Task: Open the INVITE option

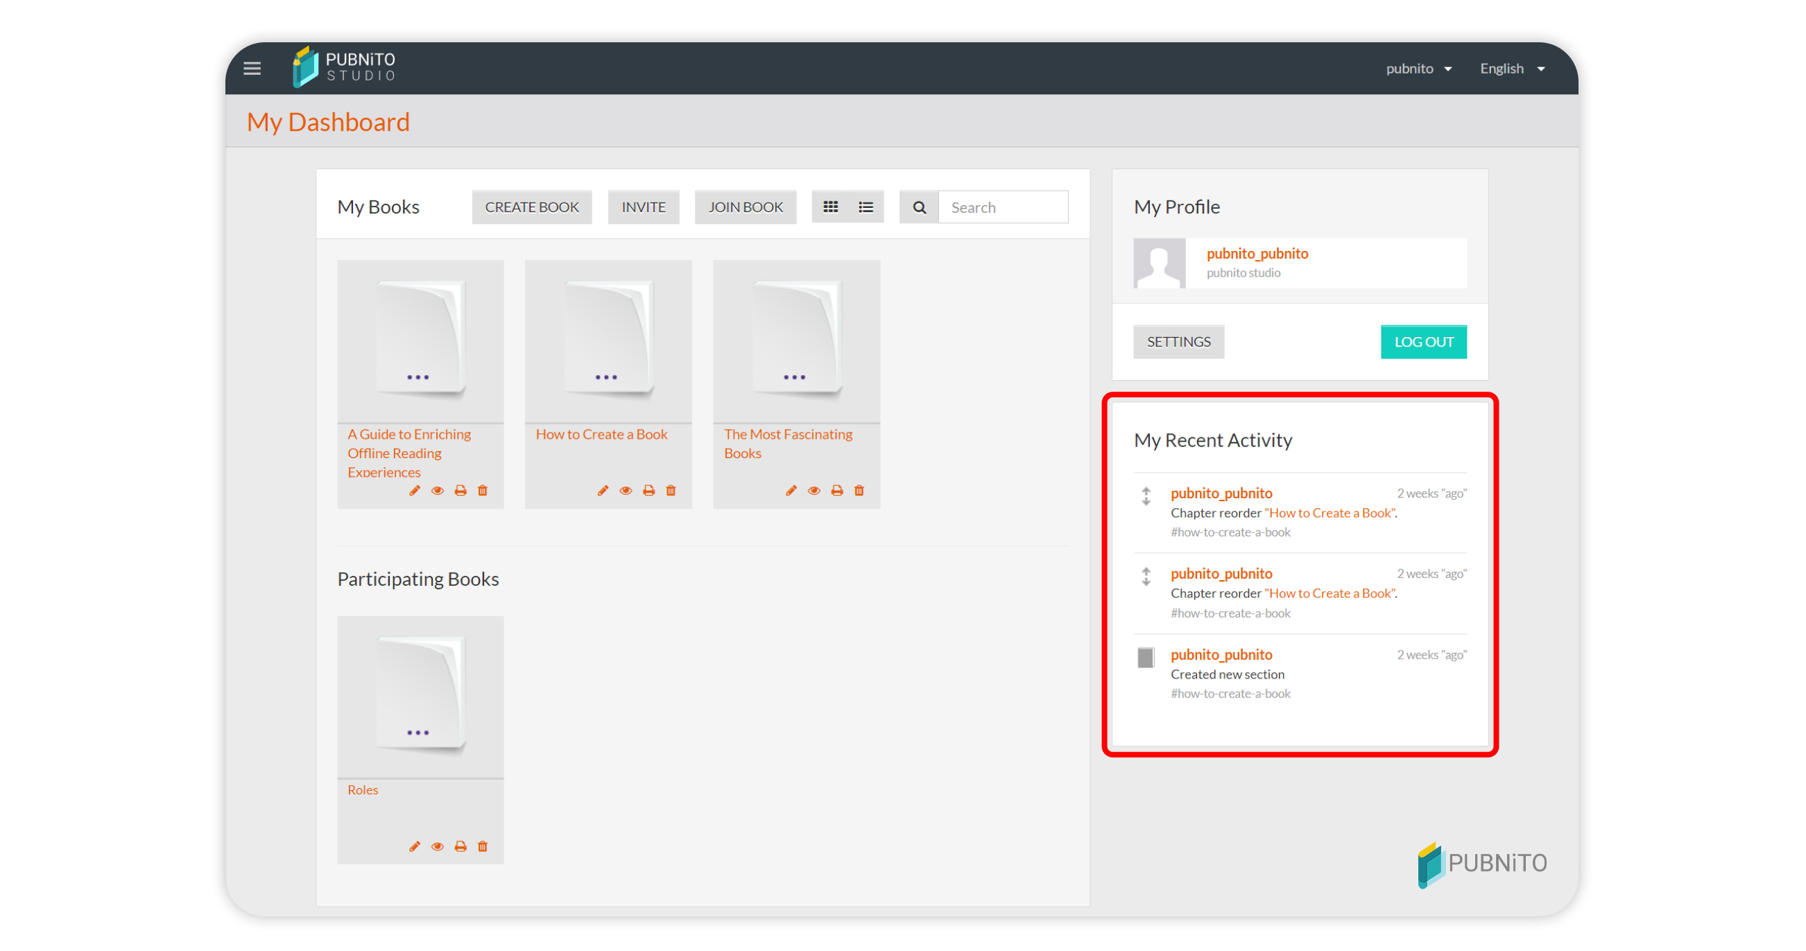Action: click(643, 207)
